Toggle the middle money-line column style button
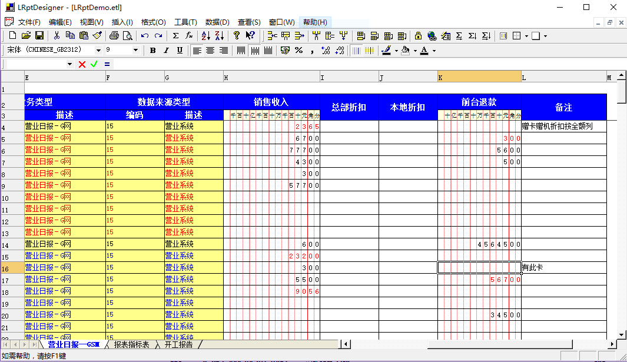 pyautogui.click(x=255, y=51)
